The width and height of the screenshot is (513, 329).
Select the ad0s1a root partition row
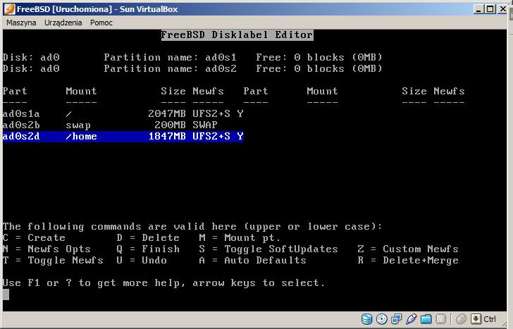(123, 114)
